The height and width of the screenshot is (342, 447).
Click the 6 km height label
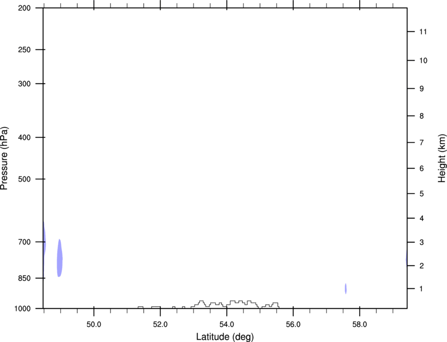pos(422,168)
